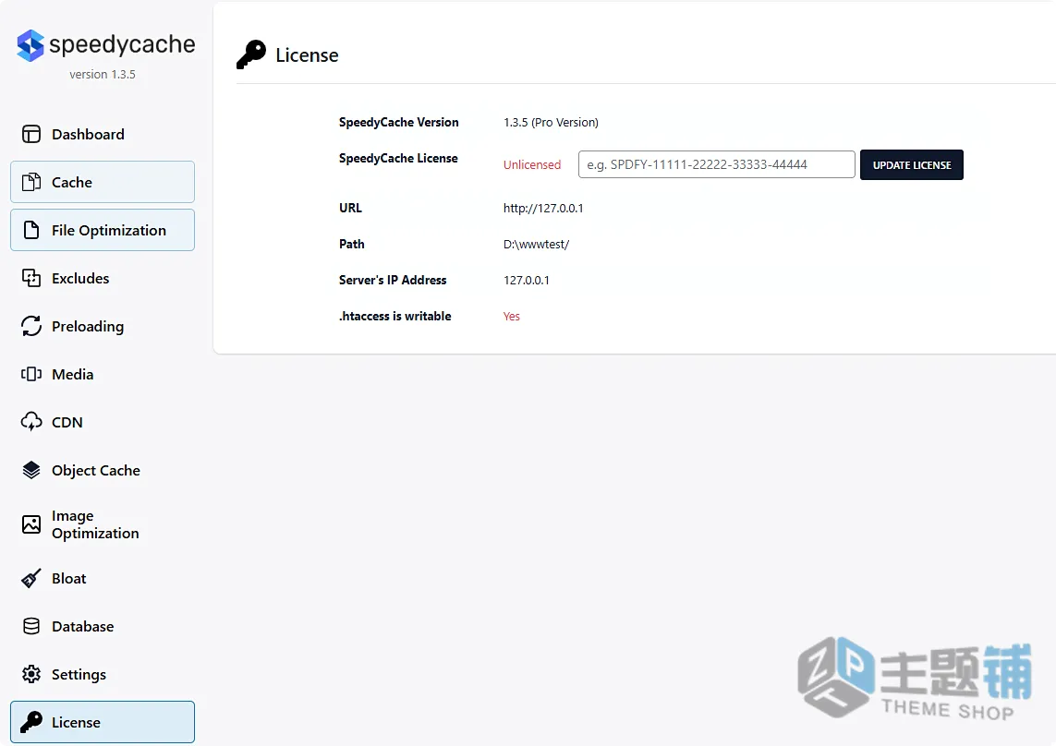Click the Dashboard sidebar icon
The height and width of the screenshot is (746, 1056).
pyautogui.click(x=31, y=134)
